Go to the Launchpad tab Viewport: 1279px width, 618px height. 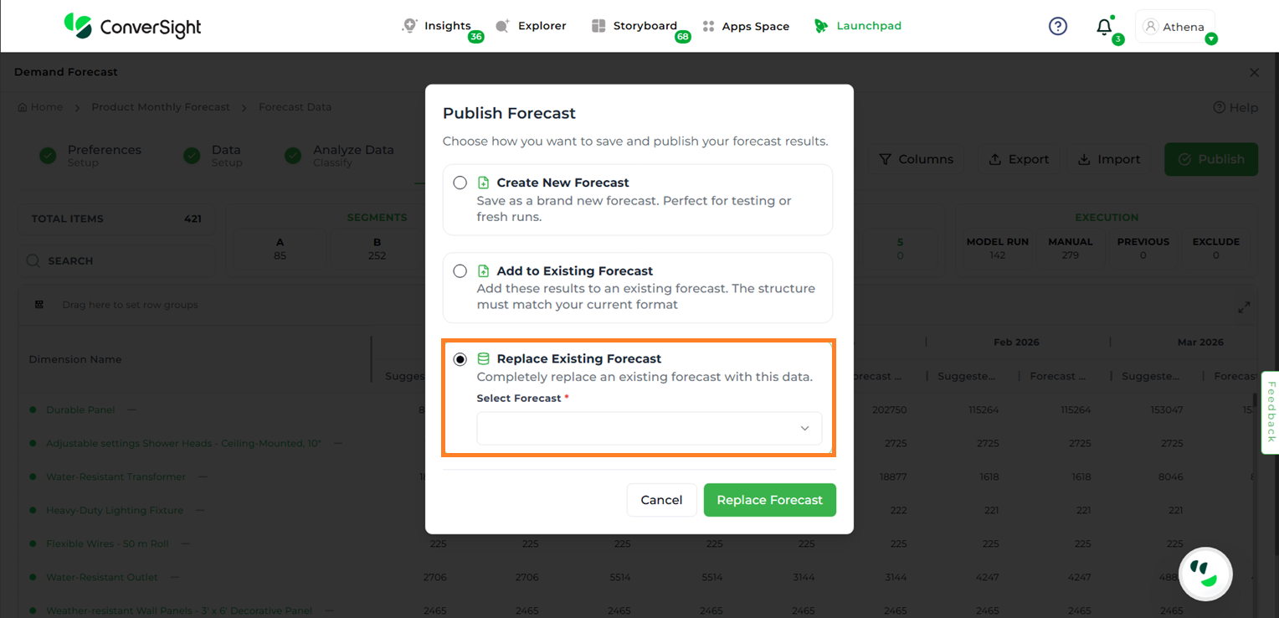pos(858,26)
